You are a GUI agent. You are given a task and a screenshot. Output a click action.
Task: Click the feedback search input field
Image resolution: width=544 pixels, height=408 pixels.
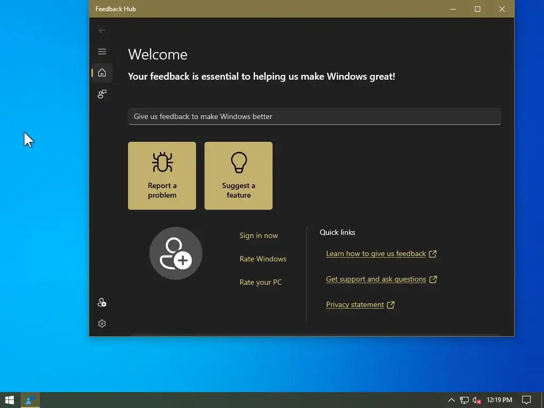coord(314,116)
